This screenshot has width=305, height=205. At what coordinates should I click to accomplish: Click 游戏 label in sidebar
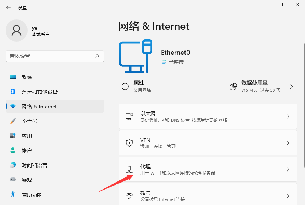click(x=27, y=180)
